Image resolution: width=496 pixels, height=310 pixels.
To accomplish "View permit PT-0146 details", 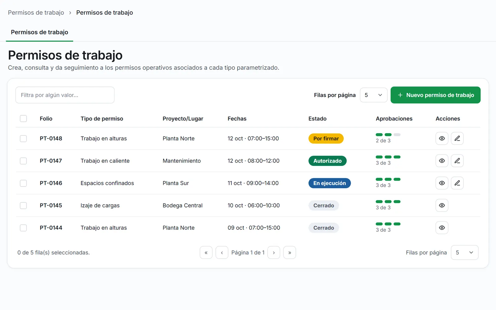I will 442,183.
